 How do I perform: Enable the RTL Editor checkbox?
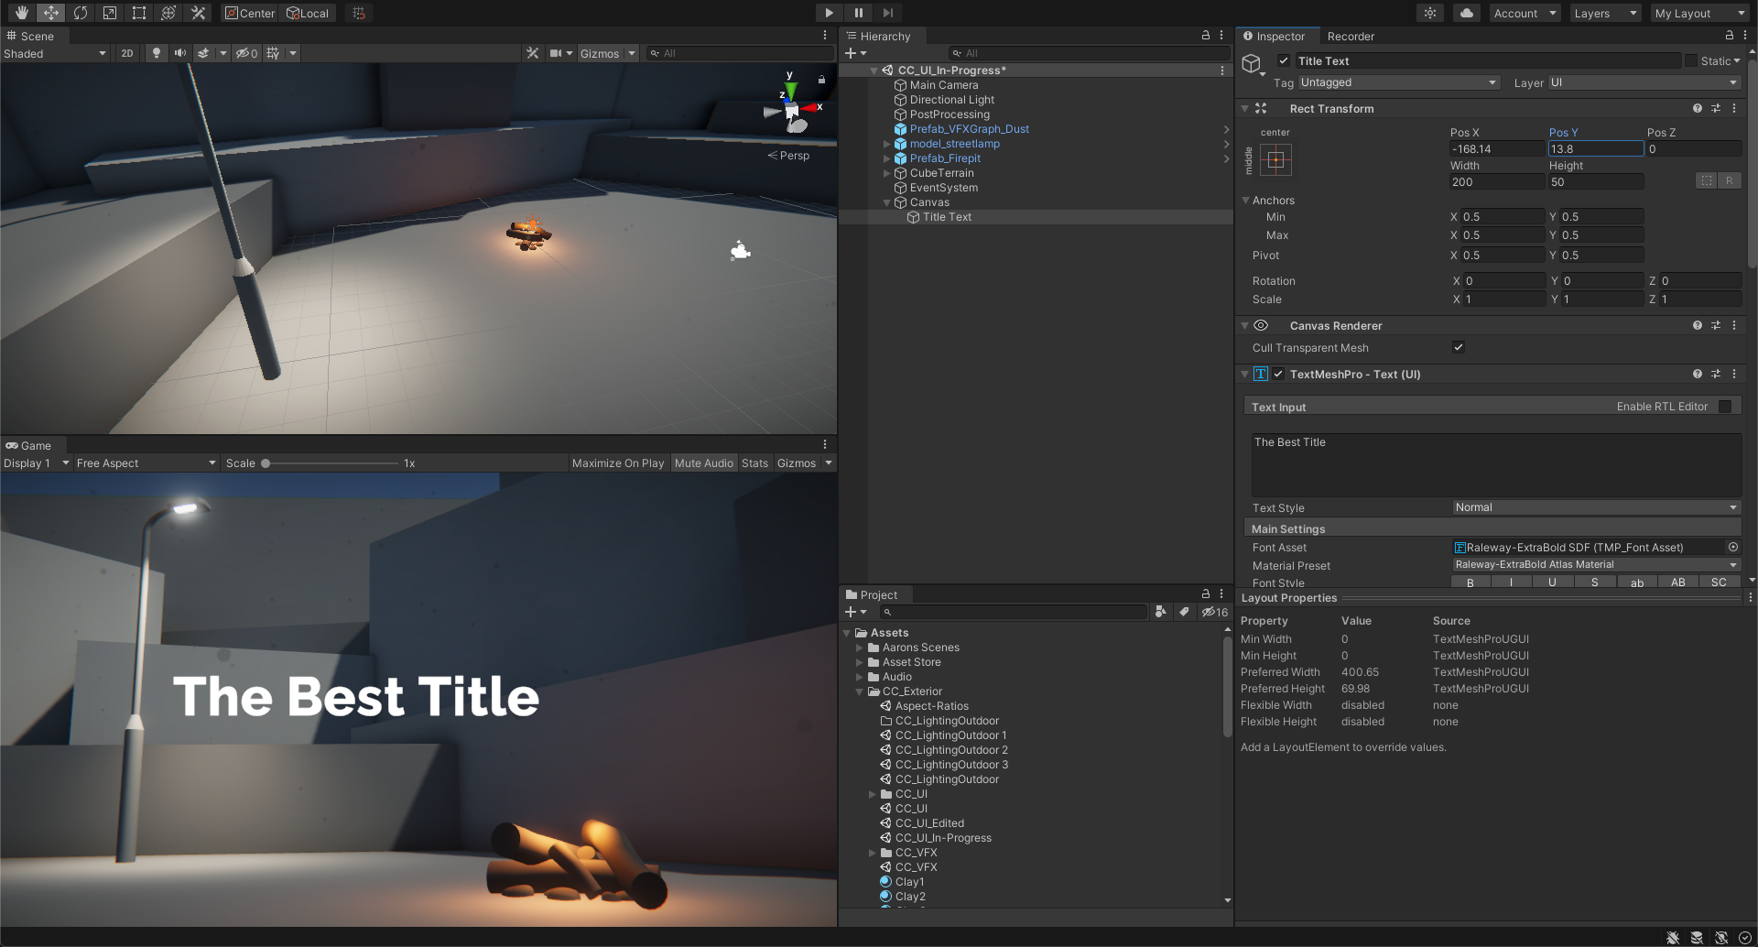point(1725,407)
